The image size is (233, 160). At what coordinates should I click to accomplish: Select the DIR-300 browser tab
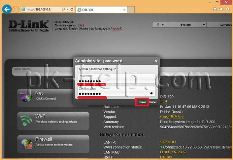[101, 10]
